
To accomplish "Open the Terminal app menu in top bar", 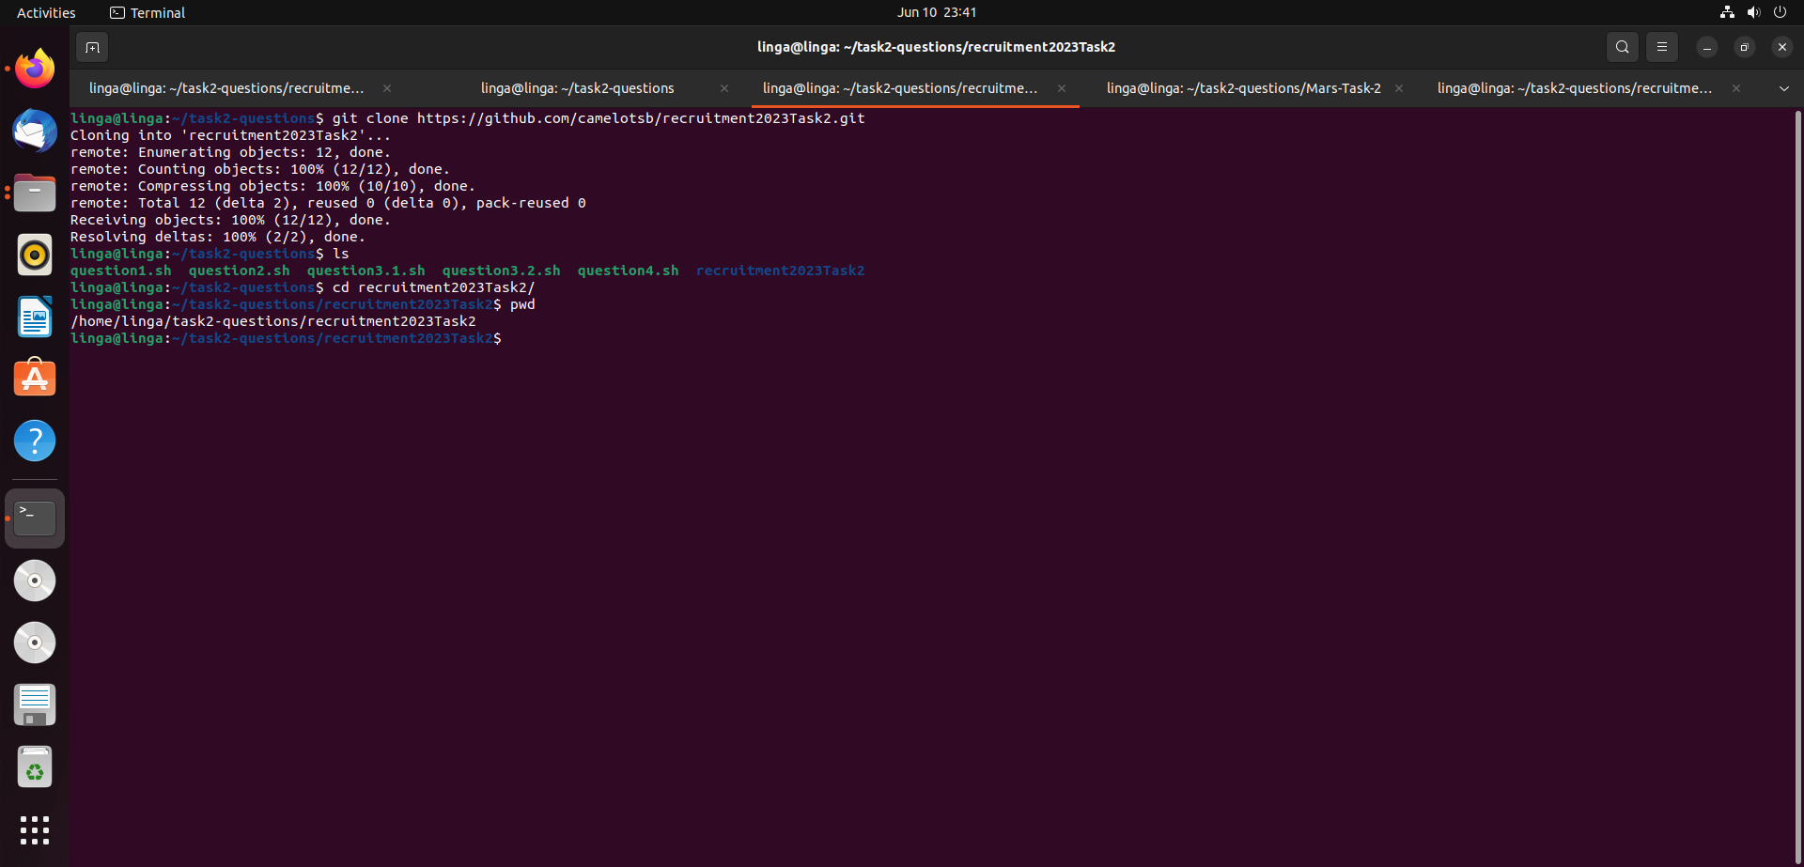I will (x=148, y=12).
